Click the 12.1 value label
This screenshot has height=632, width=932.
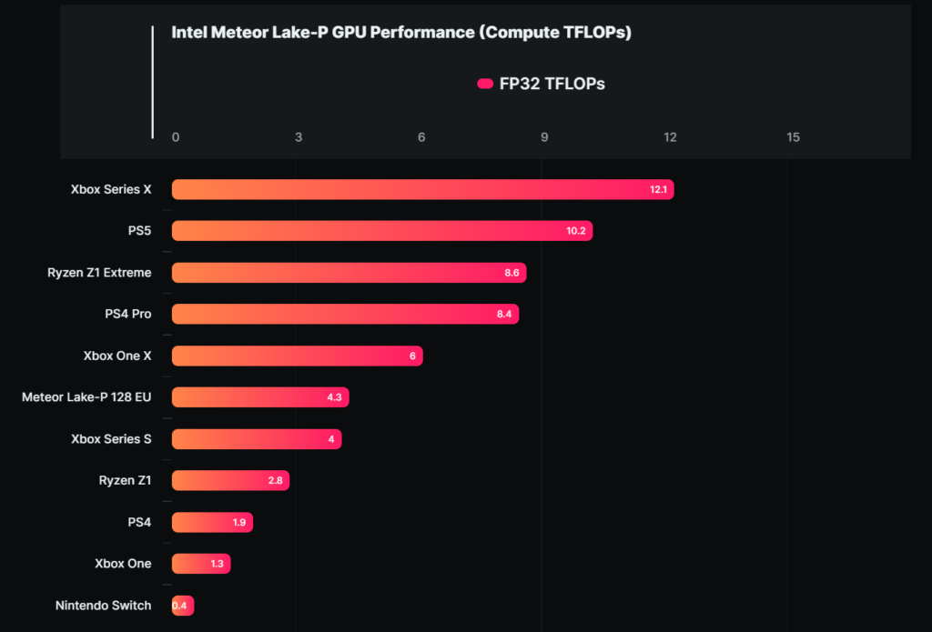(658, 189)
